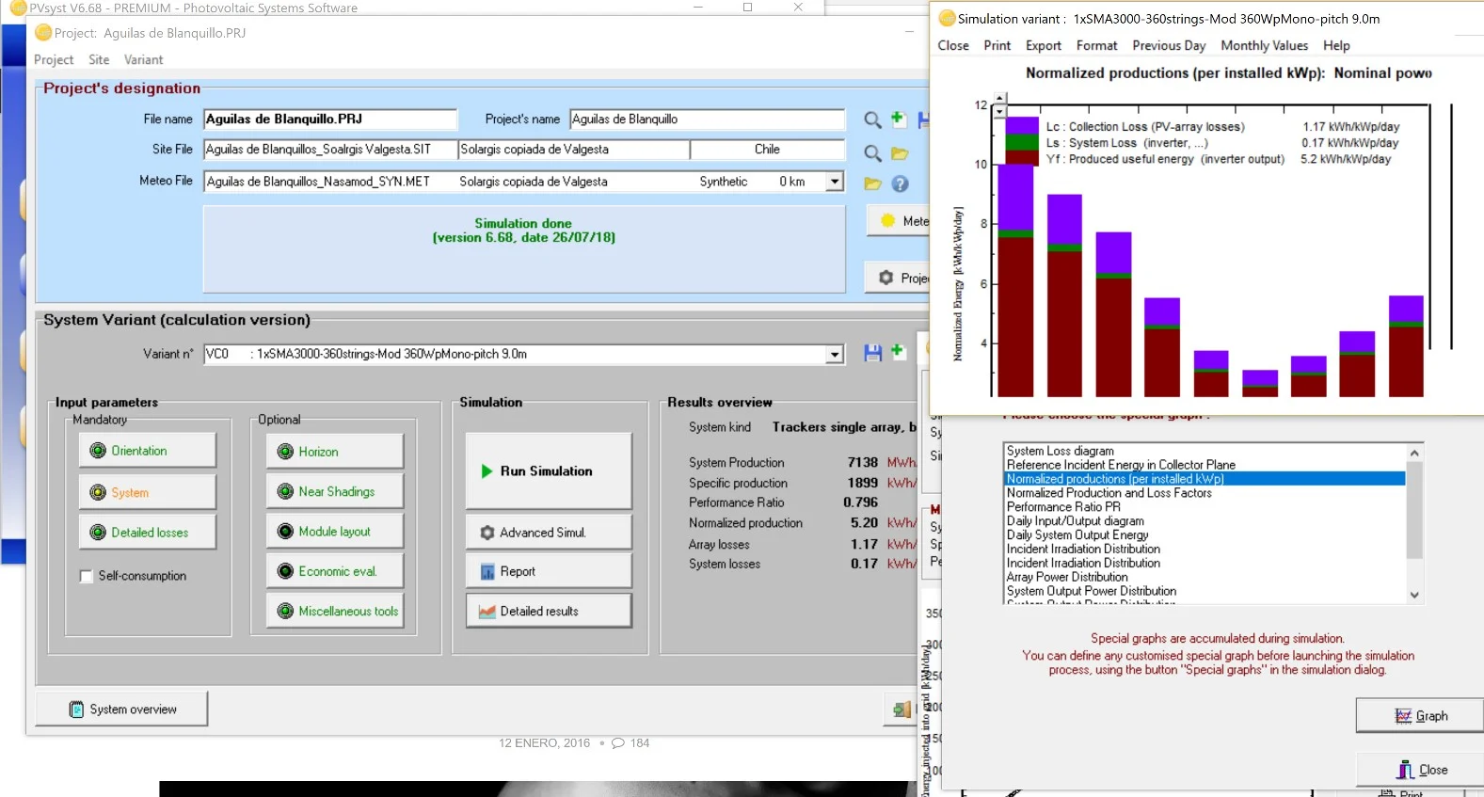
Task: Click the search icon beside Project's name field
Action: coord(873,120)
